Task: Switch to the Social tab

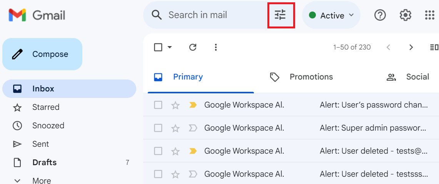Action: coord(417,77)
